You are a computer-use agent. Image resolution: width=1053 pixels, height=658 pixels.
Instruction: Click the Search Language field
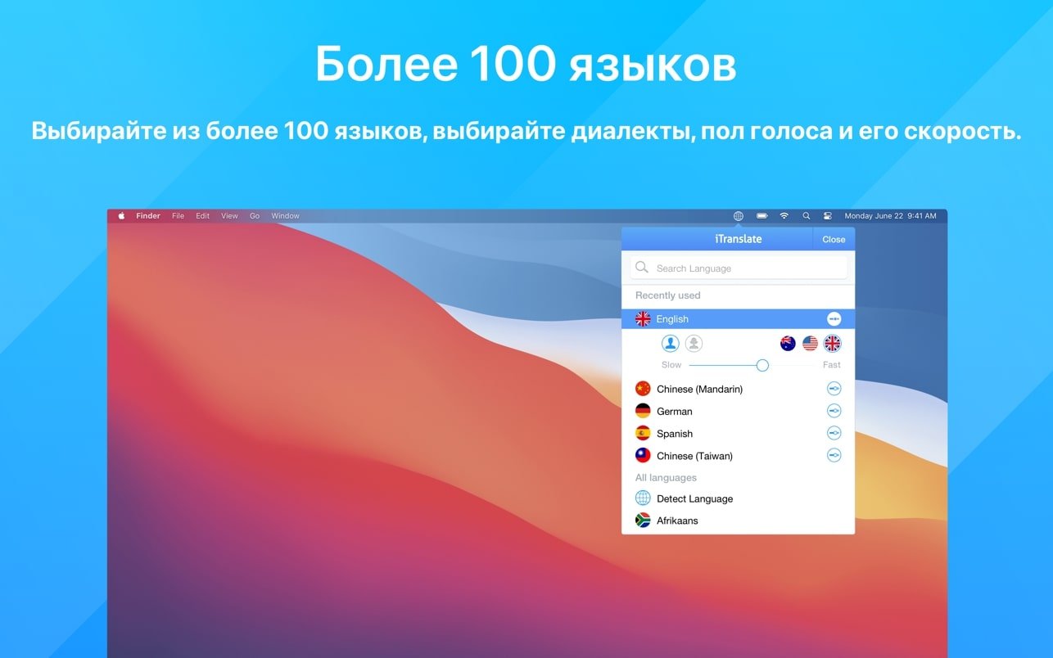pyautogui.click(x=739, y=268)
